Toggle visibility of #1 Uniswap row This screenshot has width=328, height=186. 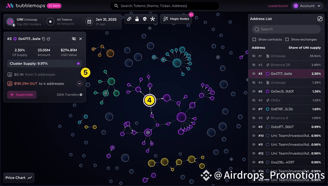254,56
